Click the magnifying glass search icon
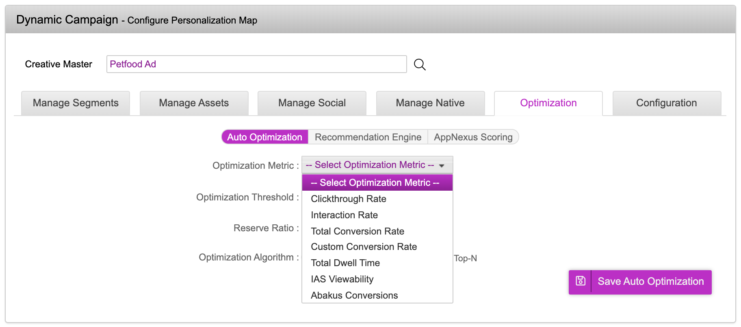The width and height of the screenshot is (741, 327). point(420,65)
